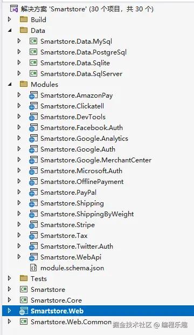
Task: Select the Smartstore.Clickatell module
Action: coord(72,106)
